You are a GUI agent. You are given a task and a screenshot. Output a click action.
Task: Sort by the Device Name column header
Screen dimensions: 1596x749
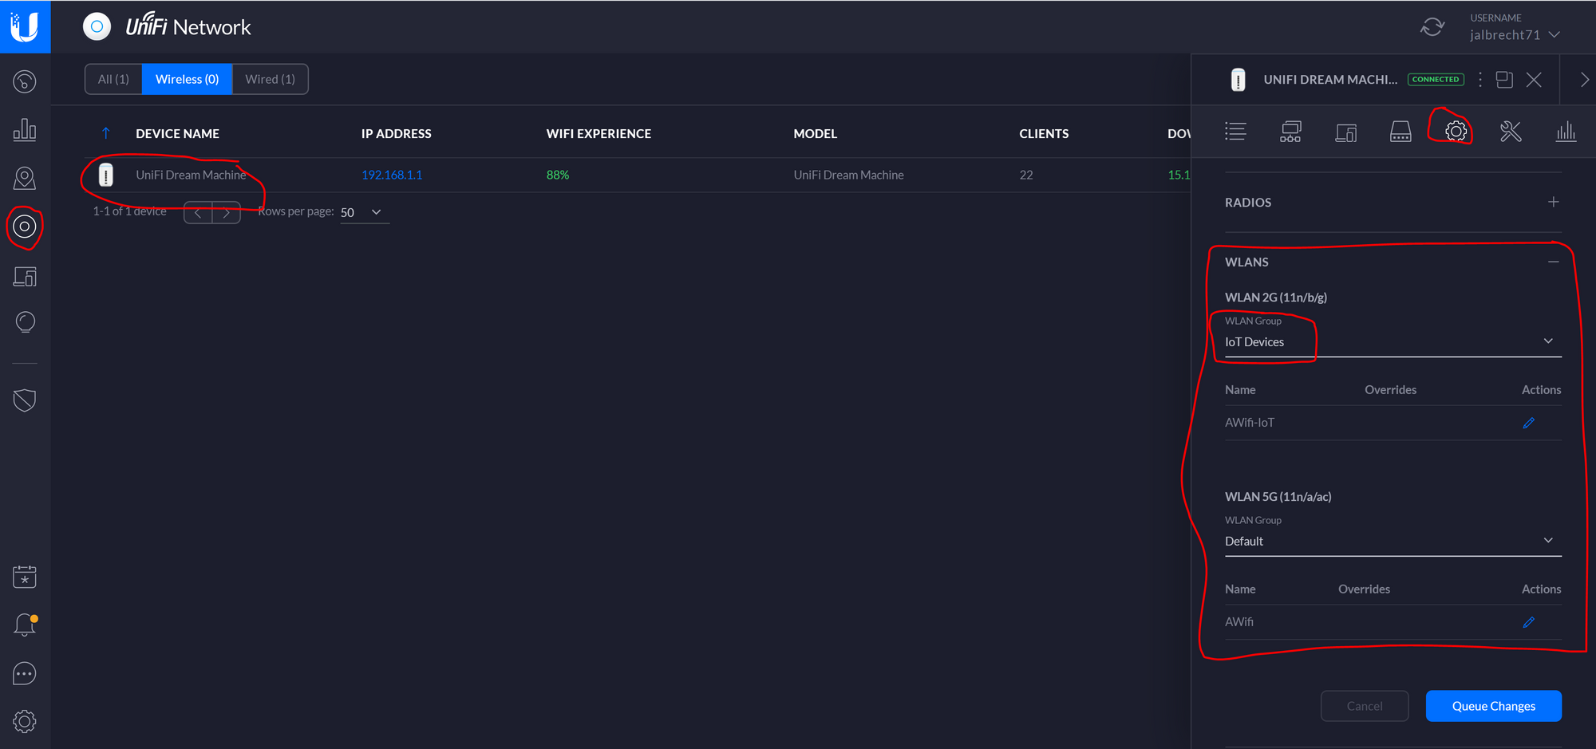(x=177, y=133)
